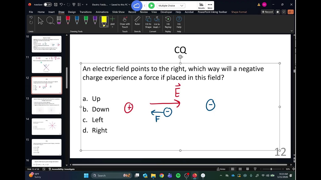Screen dimensions: 321x180
Task: Click the blue cloud button
Action: pos(137,5)
